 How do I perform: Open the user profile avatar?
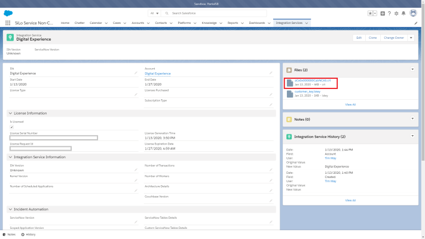coord(413,13)
